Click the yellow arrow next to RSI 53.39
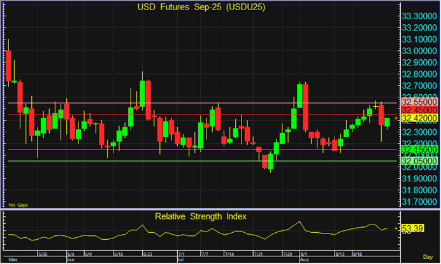441x264 pixels. pyautogui.click(x=395, y=228)
